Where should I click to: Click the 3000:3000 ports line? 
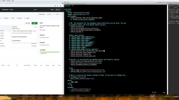pos(73,82)
